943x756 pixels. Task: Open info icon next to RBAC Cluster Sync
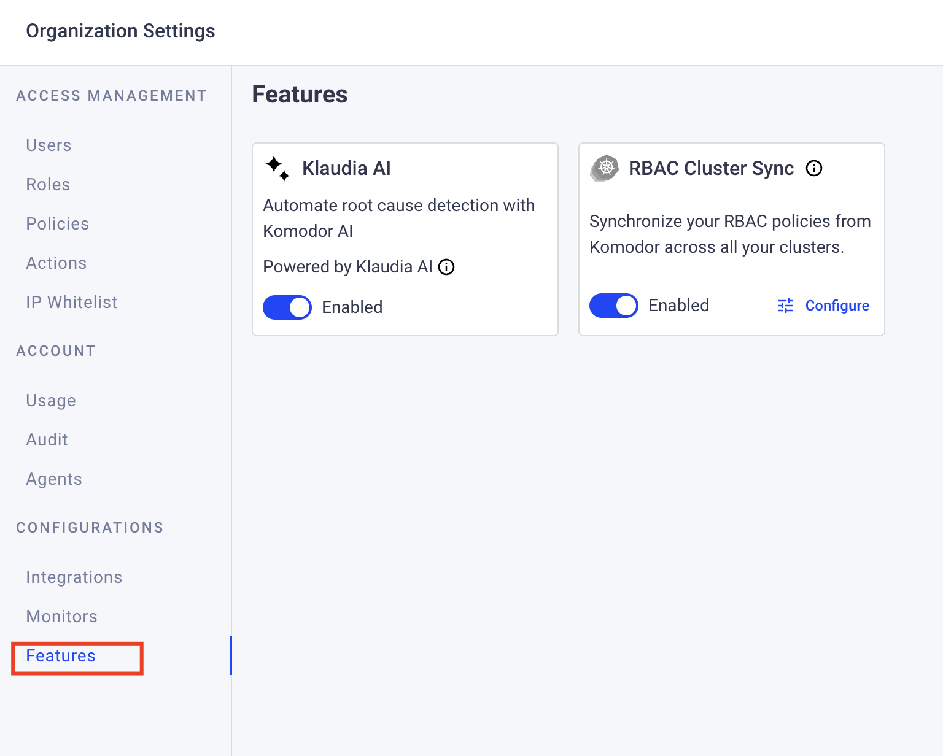point(814,168)
